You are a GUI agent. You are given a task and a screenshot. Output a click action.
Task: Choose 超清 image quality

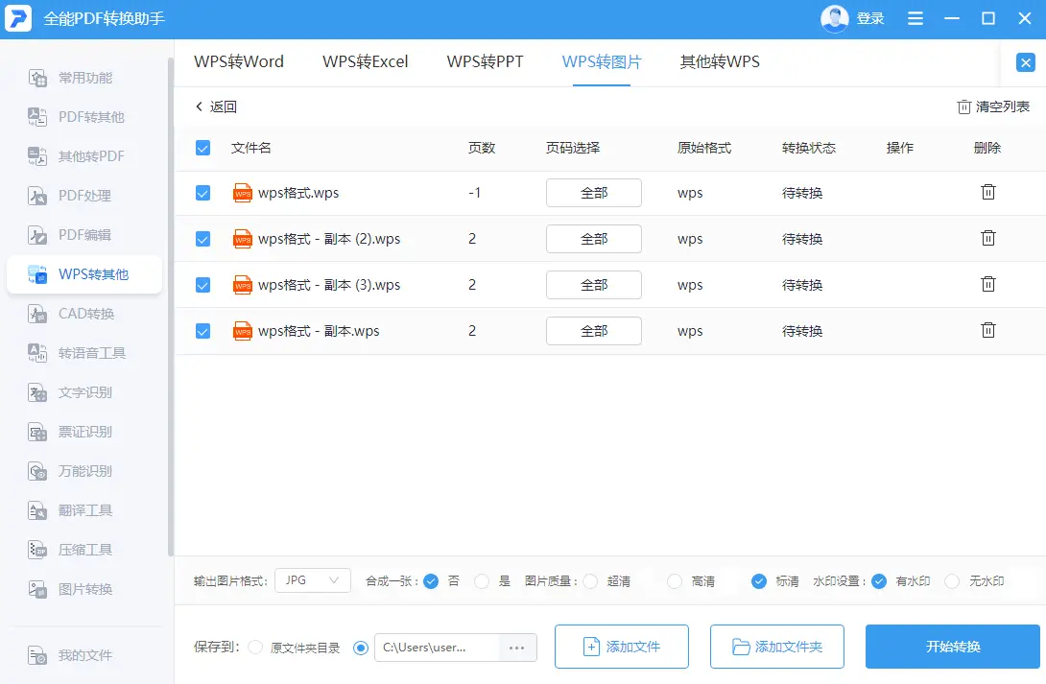[590, 581]
